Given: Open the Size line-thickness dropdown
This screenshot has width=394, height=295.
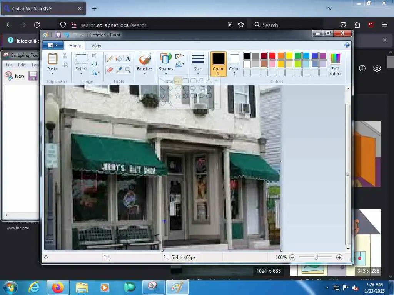Looking at the screenshot, I should pyautogui.click(x=198, y=64).
